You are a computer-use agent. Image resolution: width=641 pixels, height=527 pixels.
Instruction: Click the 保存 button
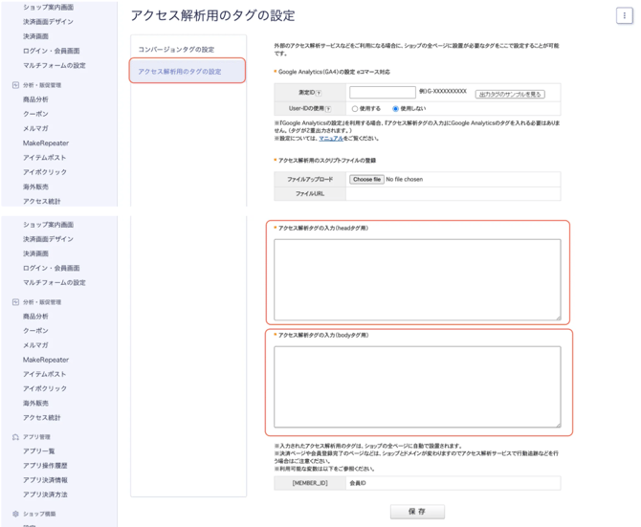417,512
